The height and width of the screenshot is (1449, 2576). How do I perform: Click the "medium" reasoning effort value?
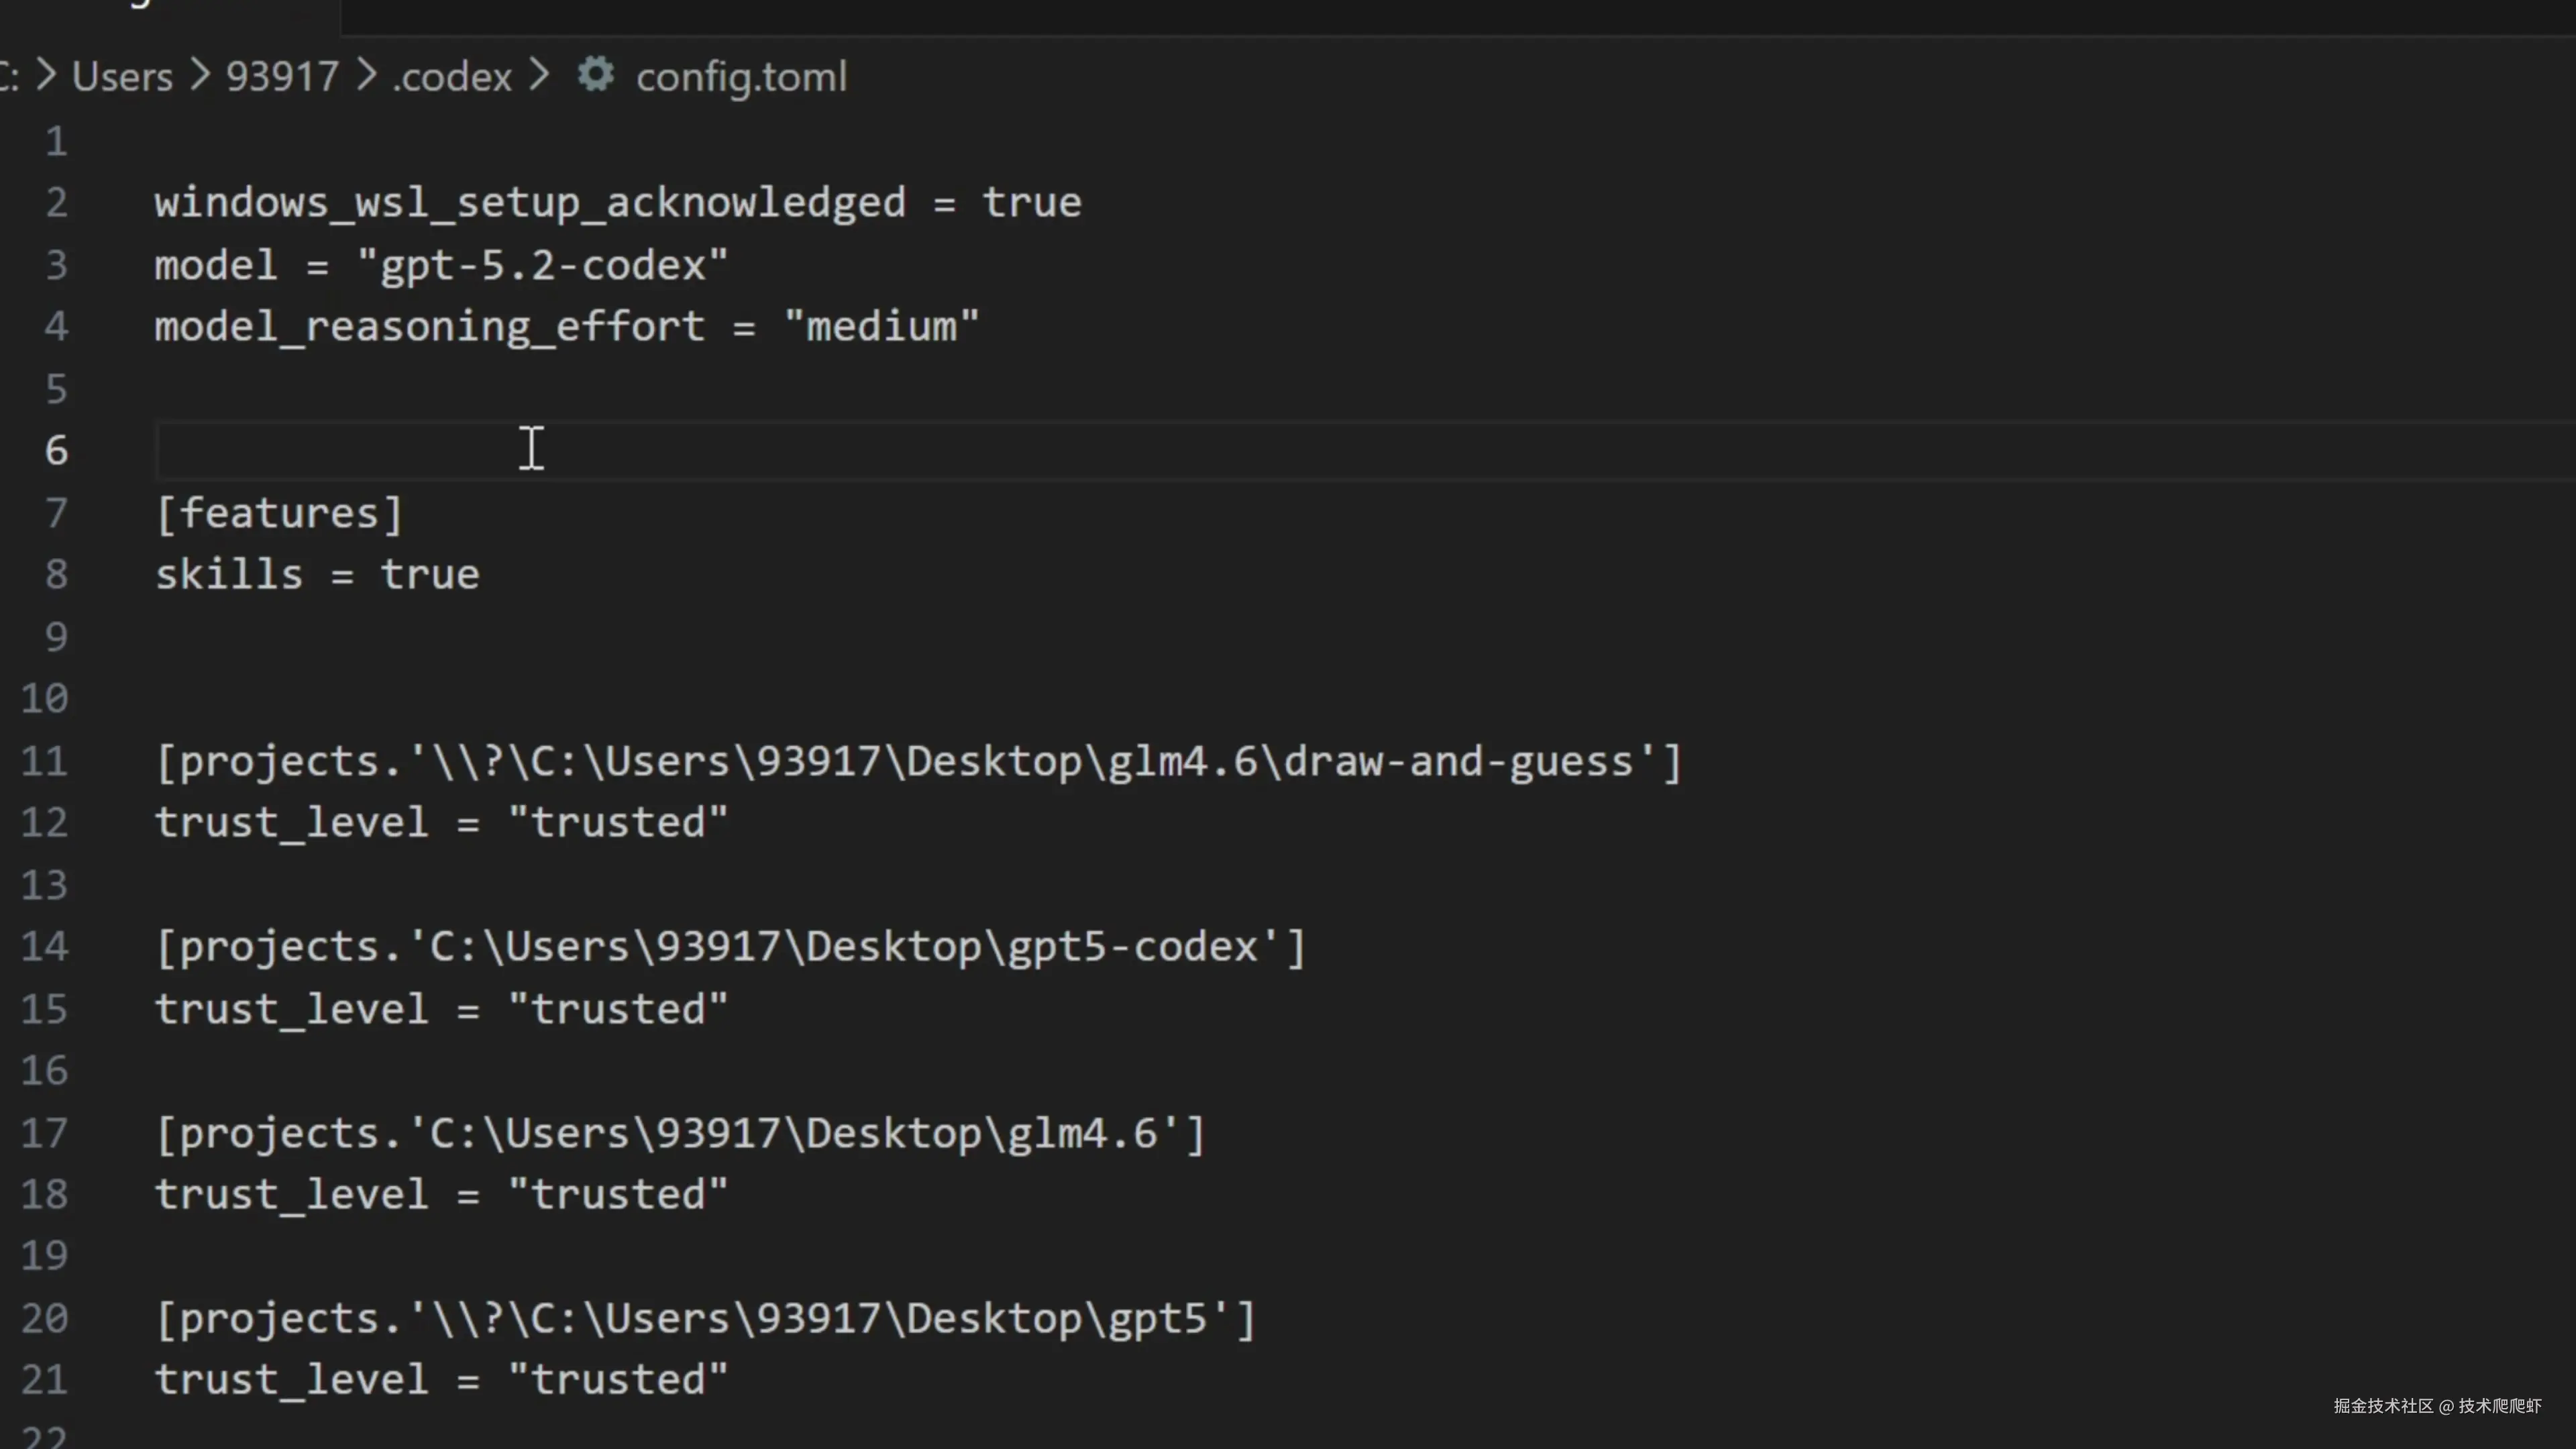pyautogui.click(x=881, y=327)
